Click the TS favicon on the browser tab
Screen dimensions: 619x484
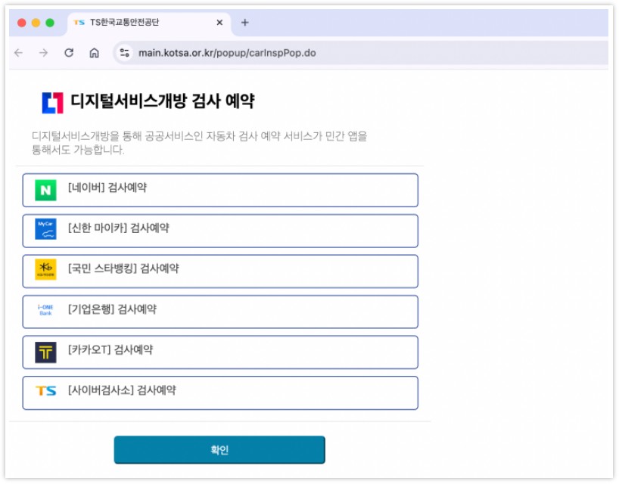[x=79, y=23]
